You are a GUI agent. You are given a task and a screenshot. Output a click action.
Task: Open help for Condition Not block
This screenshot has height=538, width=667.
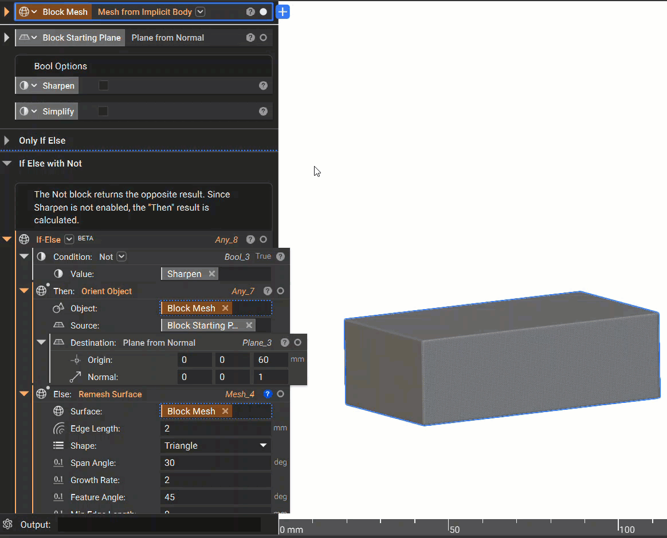tap(280, 256)
